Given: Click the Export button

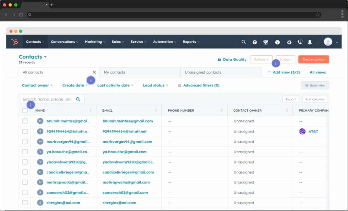Looking at the screenshot, I should [291, 99].
